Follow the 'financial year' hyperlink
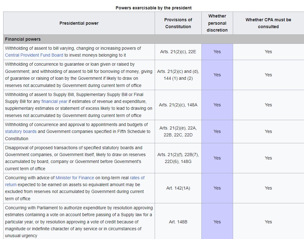The height and width of the screenshot is (239, 304). (54, 101)
